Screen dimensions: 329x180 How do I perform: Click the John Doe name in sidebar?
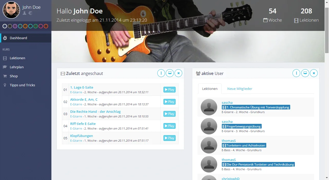tap(31, 7)
